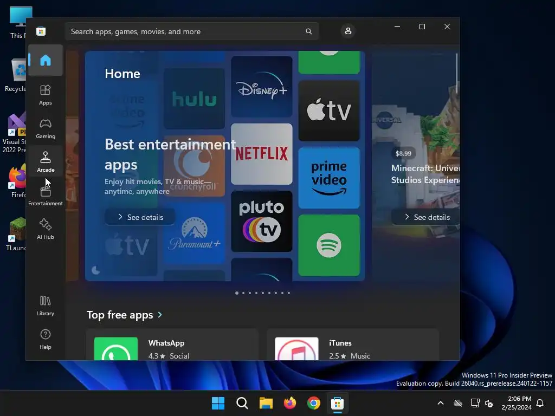
Task: Launch Chrome from taskbar
Action: pyautogui.click(x=314, y=403)
